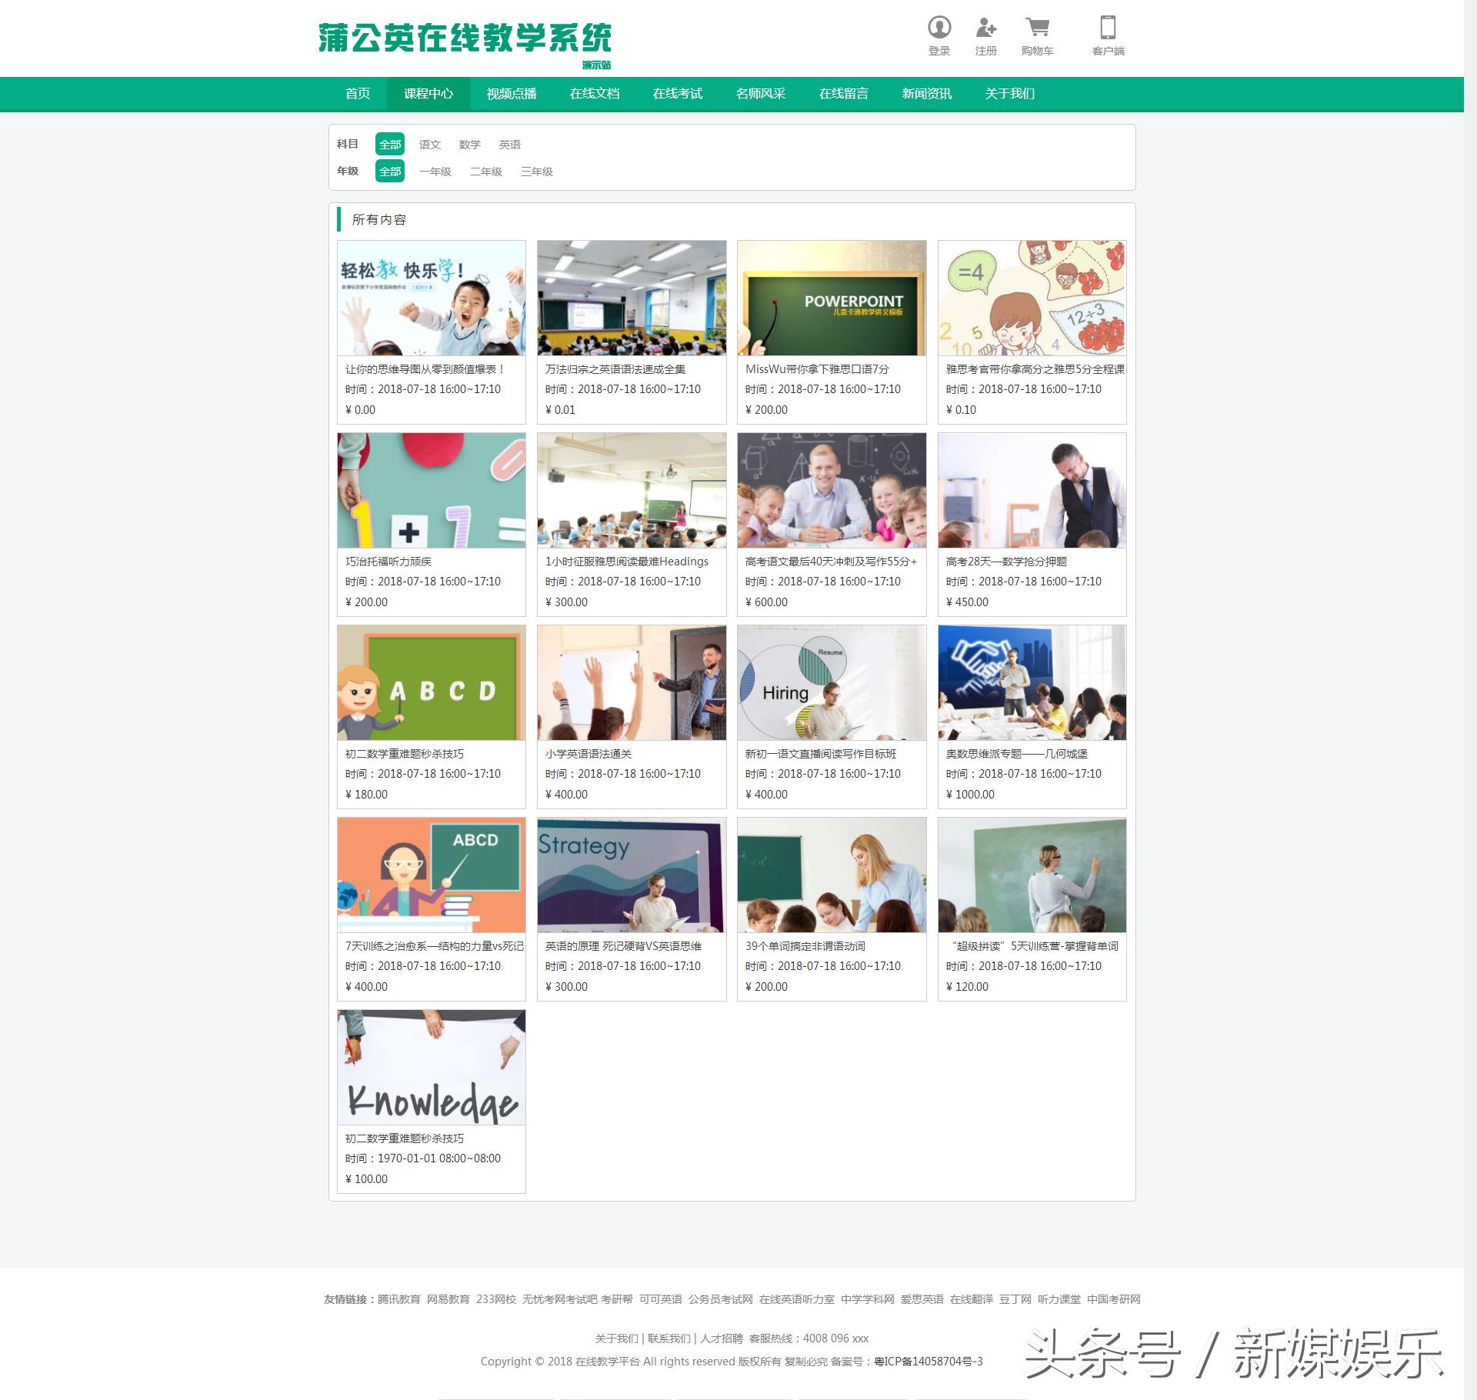
Task: Open the 在线考试 menu item
Action: coord(678,93)
